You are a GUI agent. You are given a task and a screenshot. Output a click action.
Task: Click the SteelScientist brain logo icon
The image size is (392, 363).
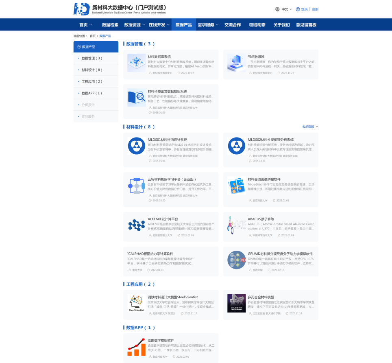(136, 303)
